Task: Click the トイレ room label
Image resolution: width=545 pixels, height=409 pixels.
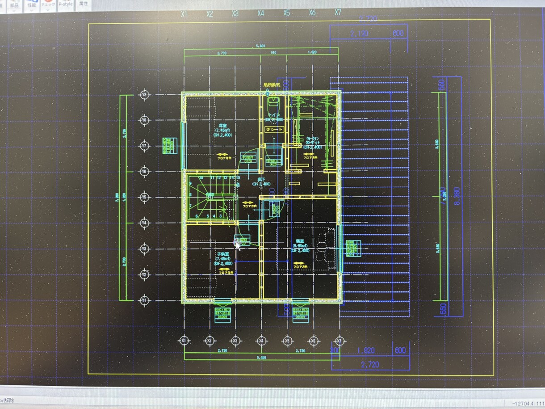Action: click(274, 115)
